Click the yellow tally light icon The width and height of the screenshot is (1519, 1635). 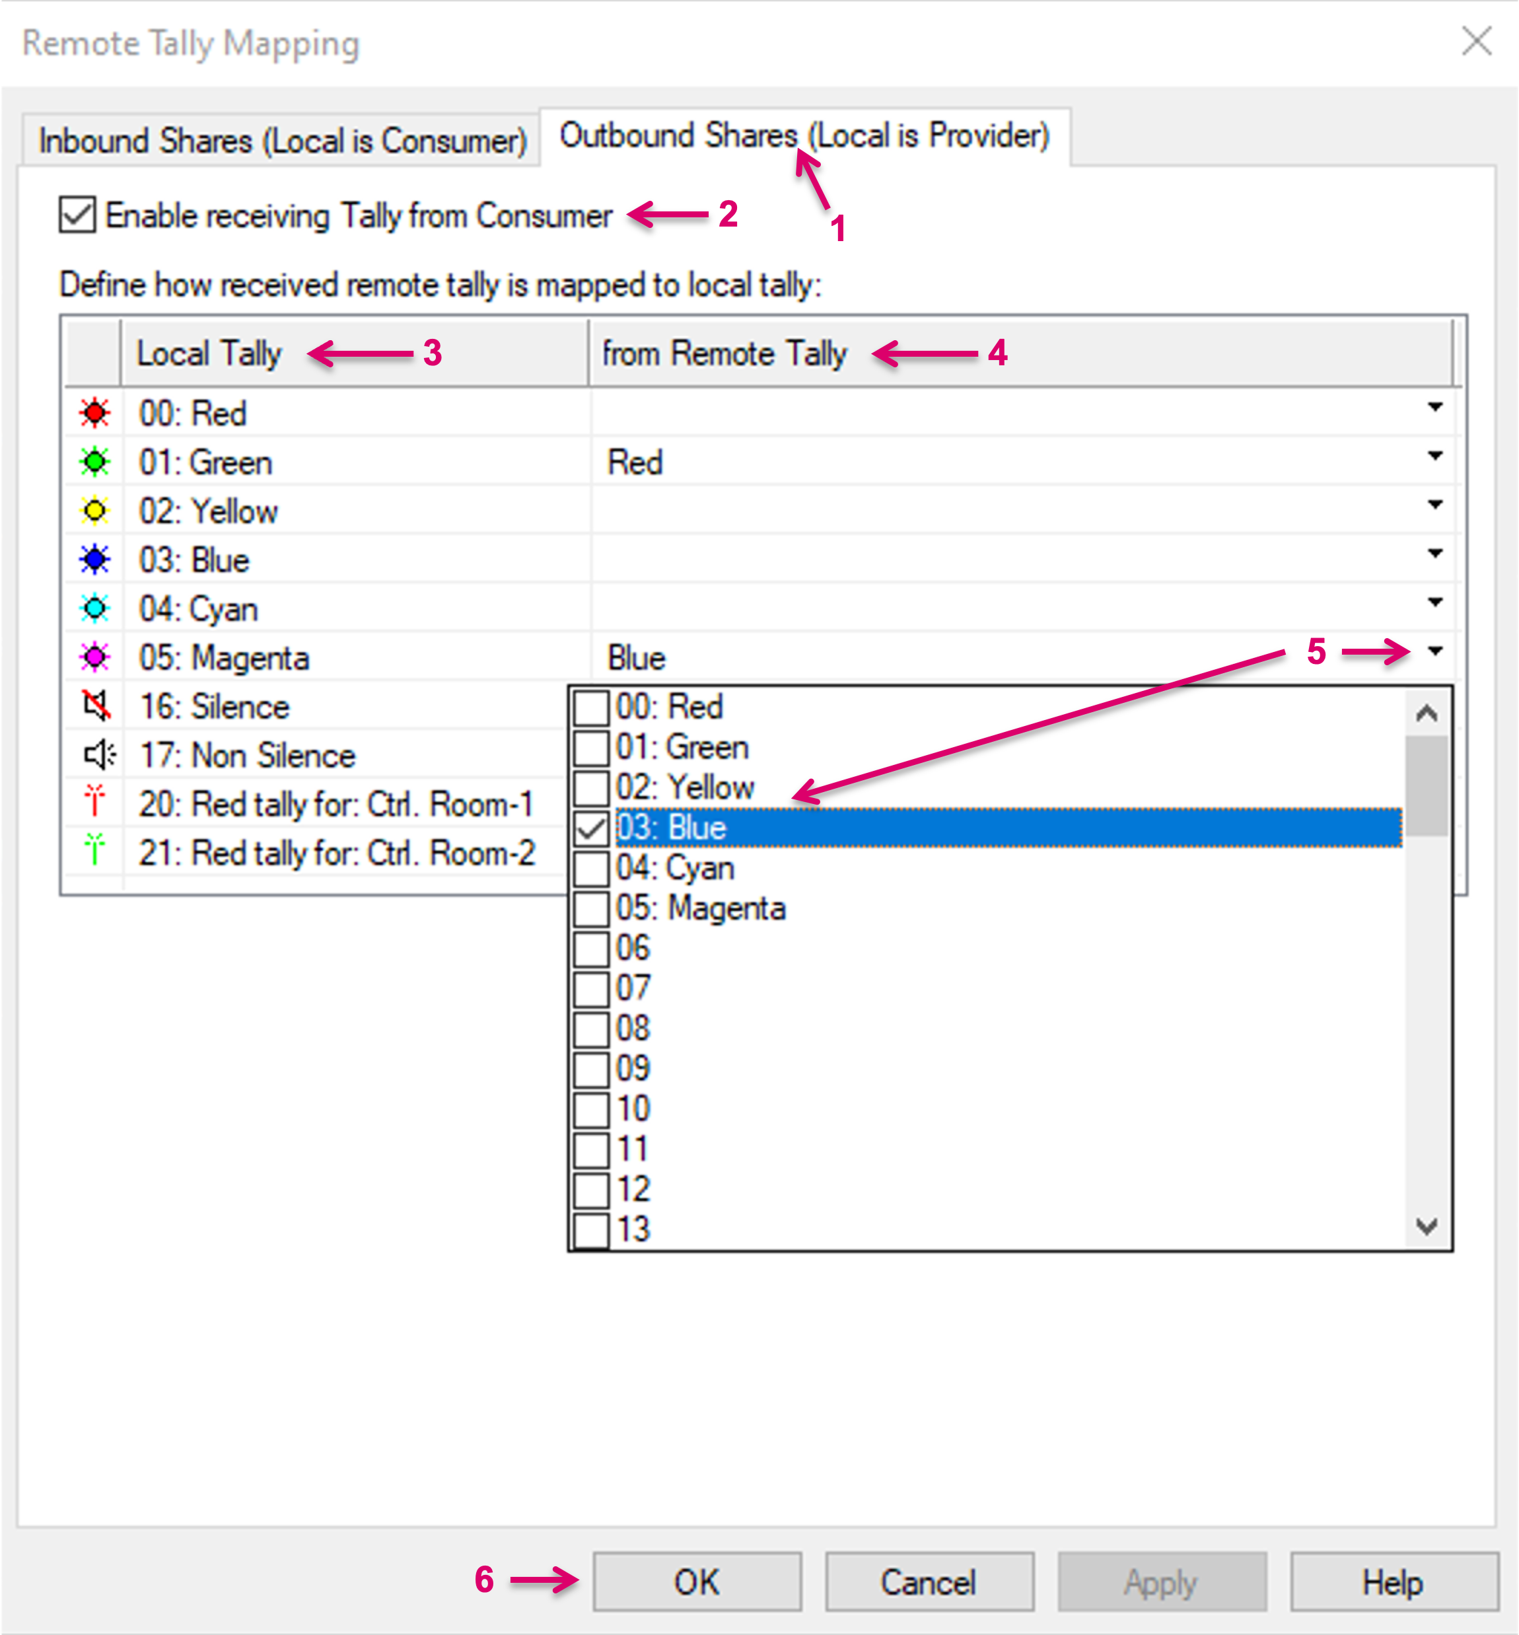pyautogui.click(x=94, y=511)
